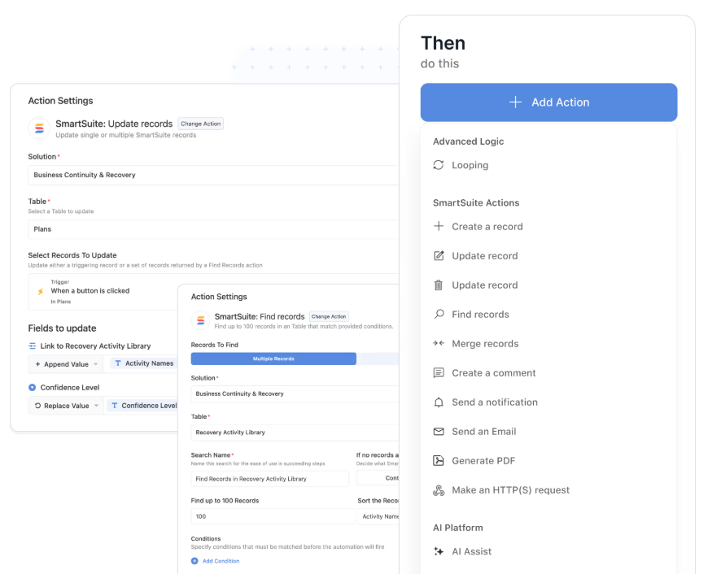Open Solution field showing Business Continuity in Update records
The width and height of the screenshot is (721, 574).
tap(213, 175)
